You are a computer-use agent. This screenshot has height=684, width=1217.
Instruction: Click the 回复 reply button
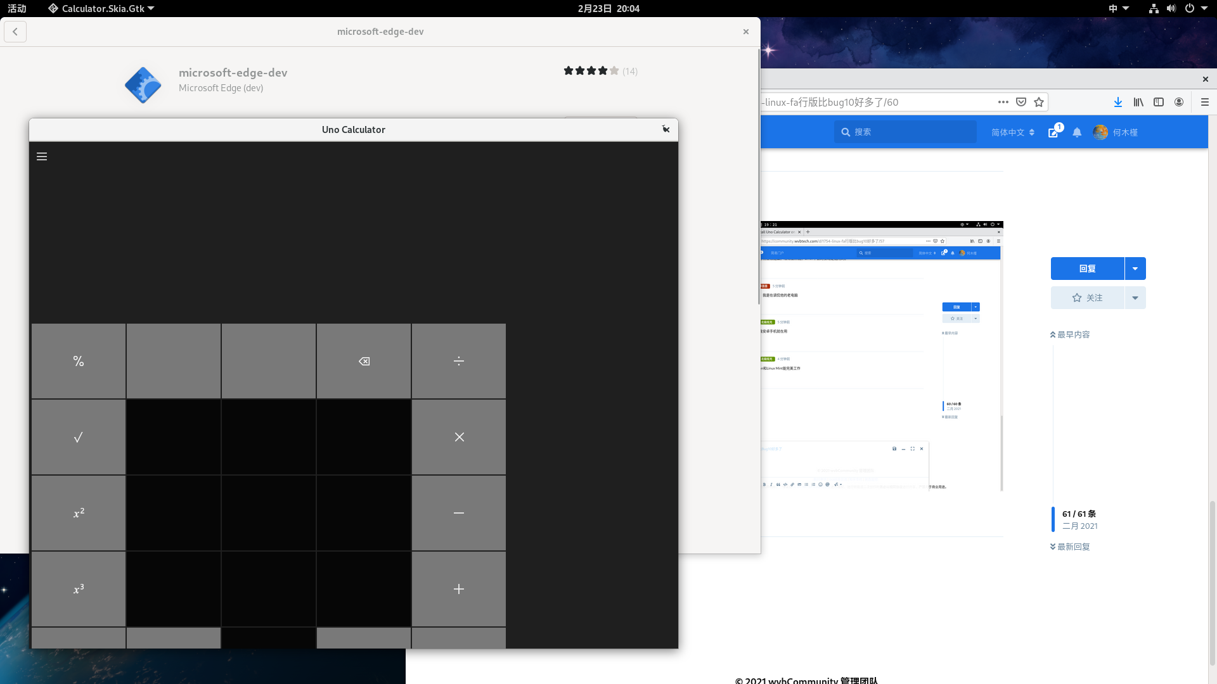(x=1087, y=269)
